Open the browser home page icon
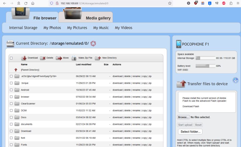 (x=33, y=3)
